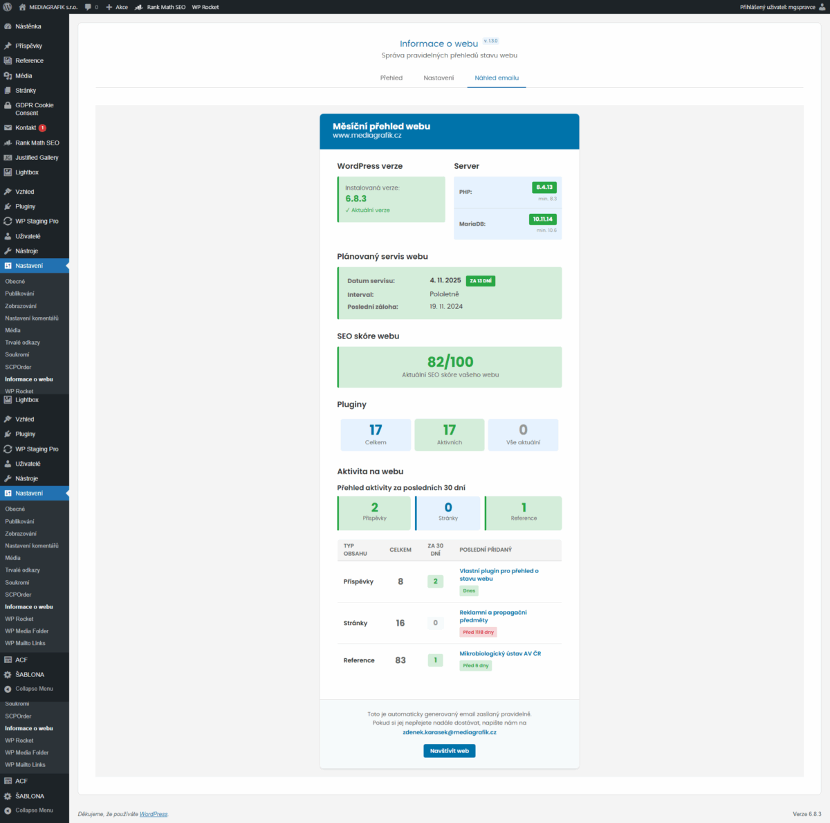
Task: Go to Příspěvky via its pin icon
Action: click(8, 46)
